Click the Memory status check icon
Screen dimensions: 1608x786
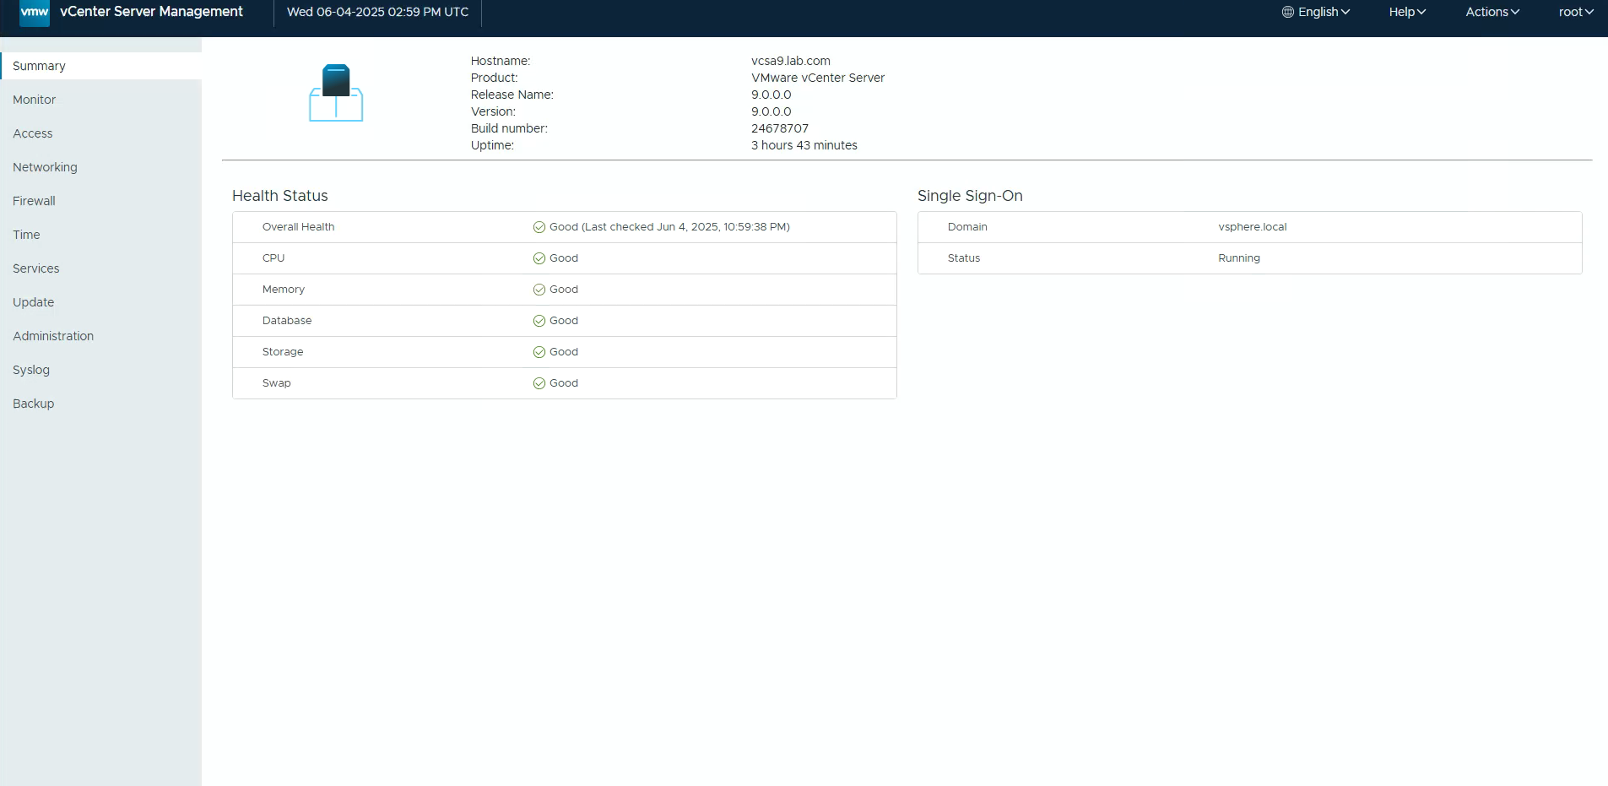pos(539,290)
